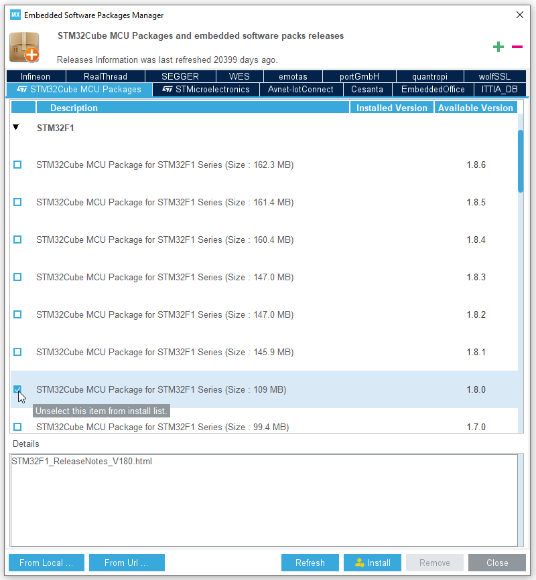
Task: Click available version 1.8.3 value
Action: [x=476, y=277]
